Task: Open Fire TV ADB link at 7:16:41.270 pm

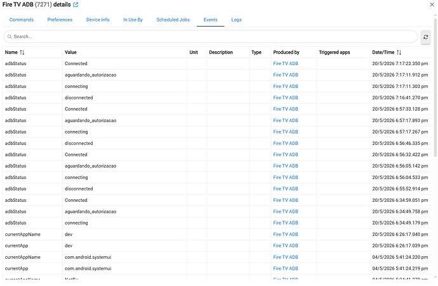Action: (286, 97)
